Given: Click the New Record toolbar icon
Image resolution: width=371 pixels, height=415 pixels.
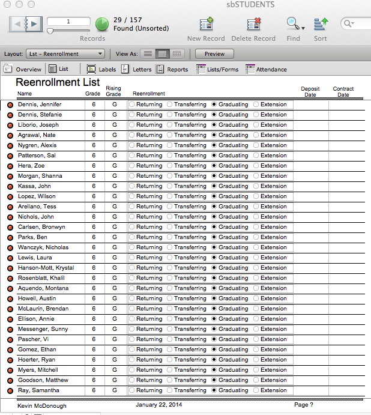Looking at the screenshot, I should pos(207,24).
